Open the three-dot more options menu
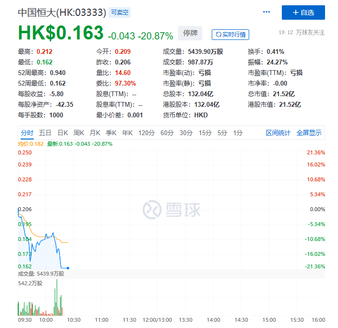 pyautogui.click(x=266, y=12)
